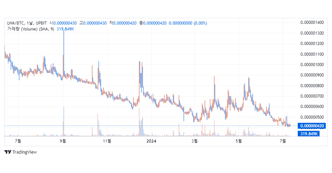The height and width of the screenshot is (173, 332).
Task: Select the 11월 time axis label
Action: tap(107, 141)
